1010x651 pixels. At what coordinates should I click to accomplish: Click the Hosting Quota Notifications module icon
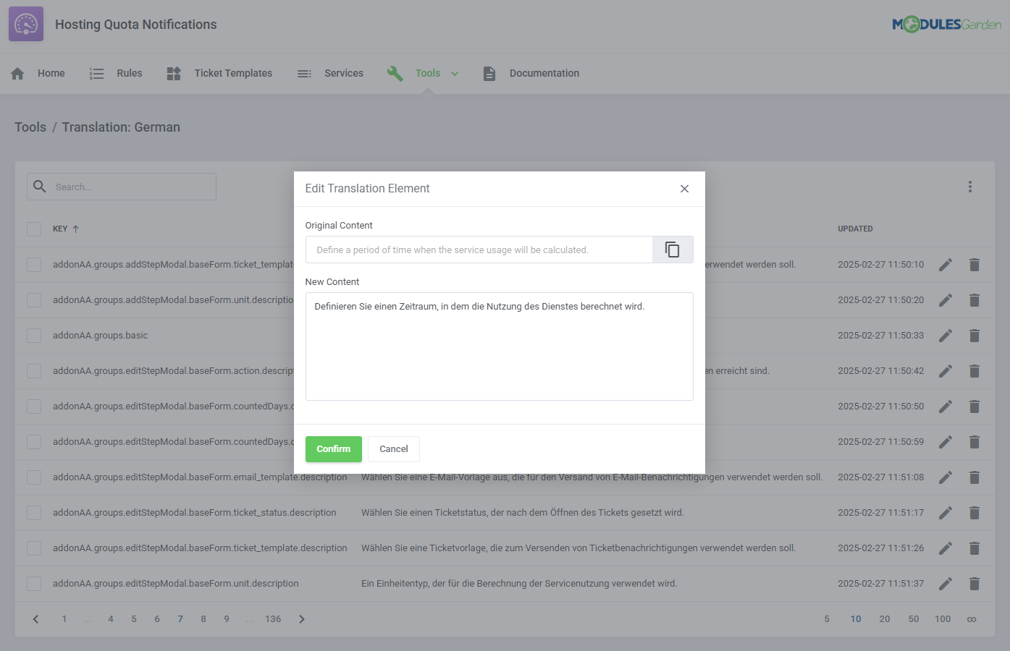pos(25,24)
